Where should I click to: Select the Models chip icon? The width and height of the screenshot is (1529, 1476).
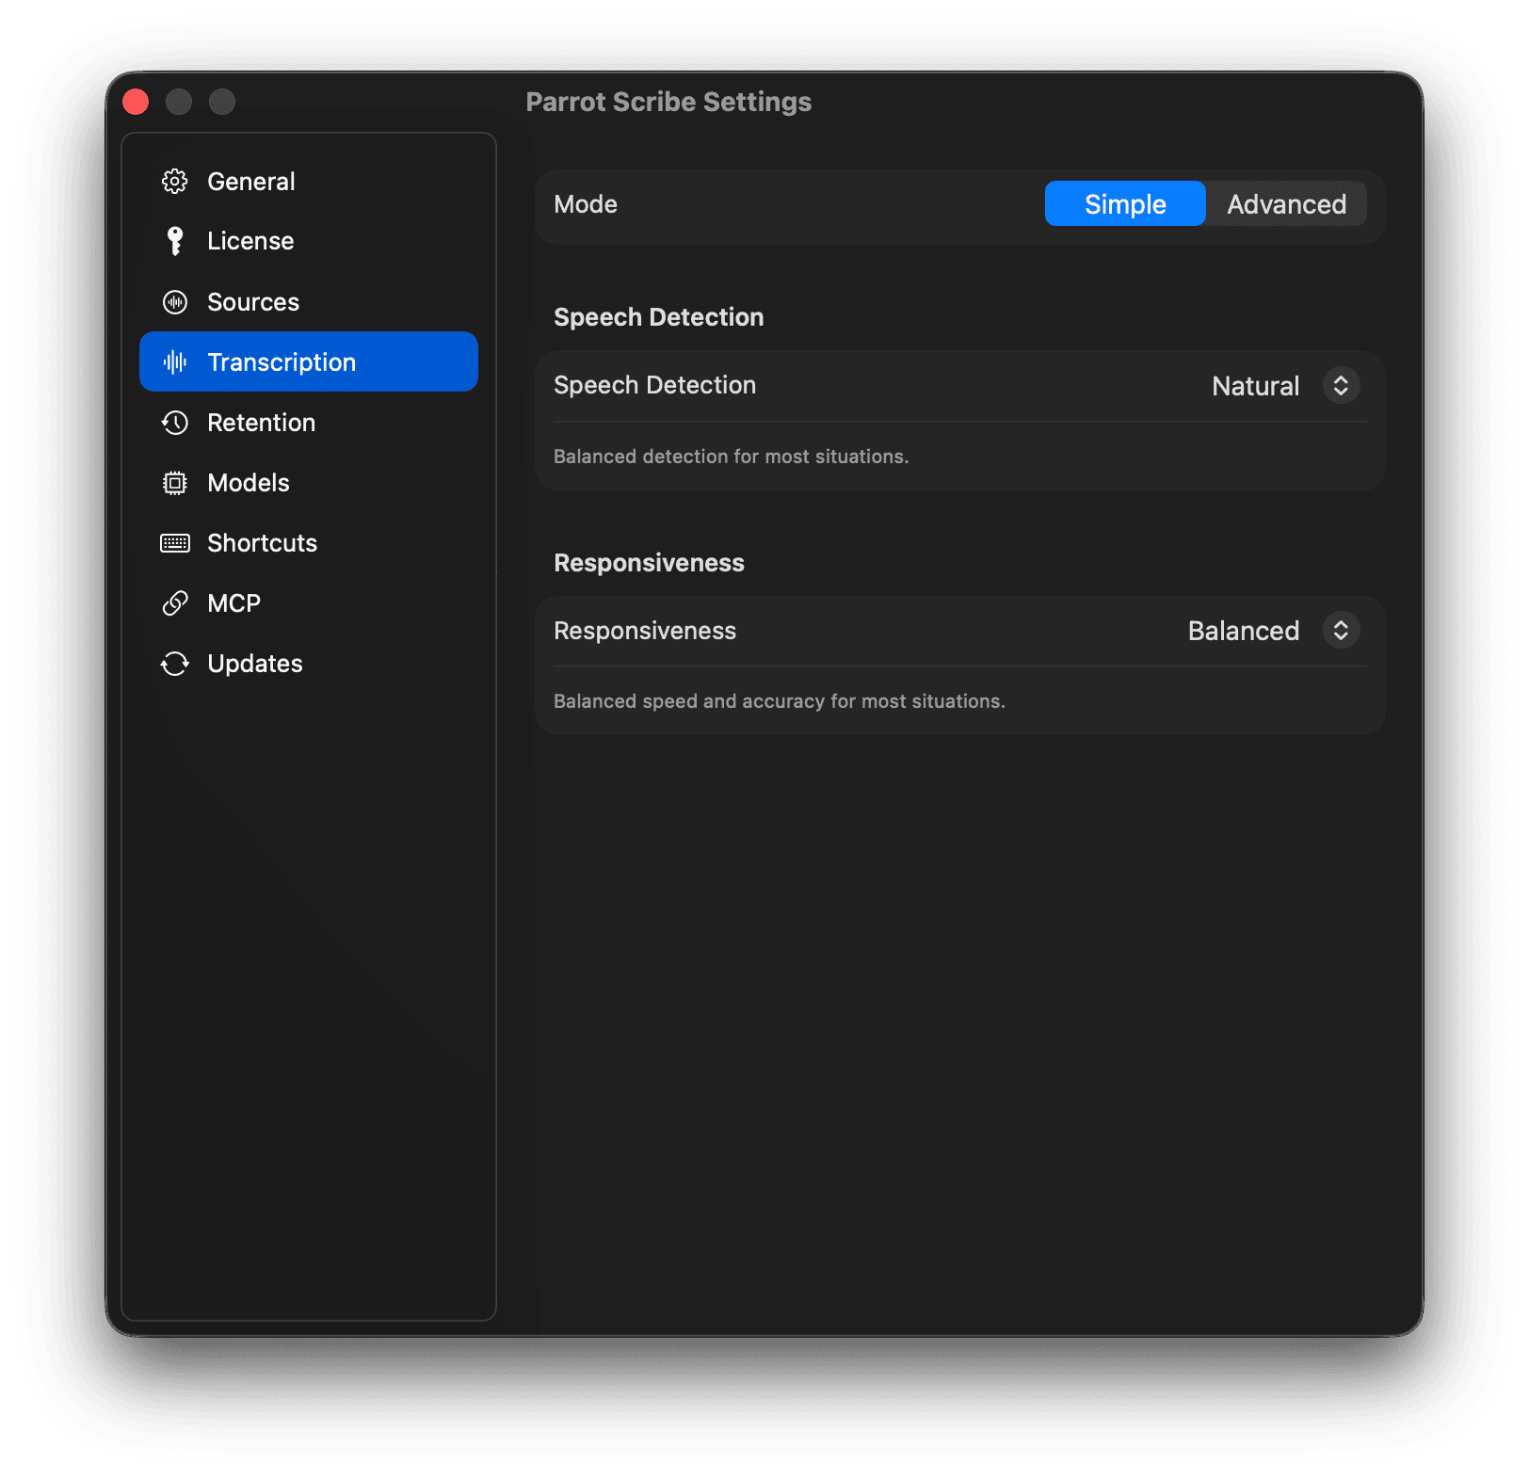click(x=175, y=482)
